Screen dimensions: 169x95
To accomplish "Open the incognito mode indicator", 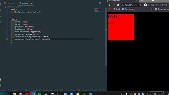I will 156,5.
